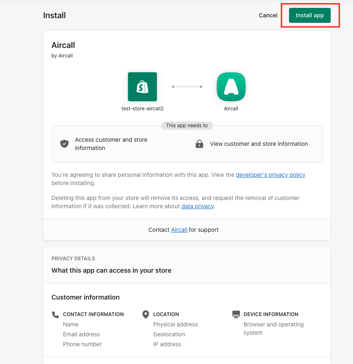Click the DEVICE INFORMATION label
This screenshot has height=364, width=353.
271,314
